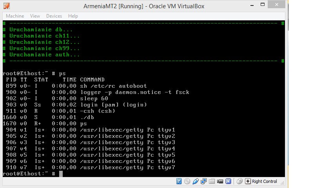Open the Devices menu
321x188 pixels.
click(x=54, y=16)
